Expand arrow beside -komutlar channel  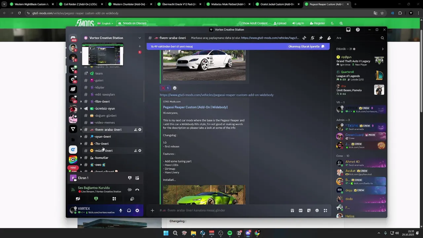tap(81, 158)
